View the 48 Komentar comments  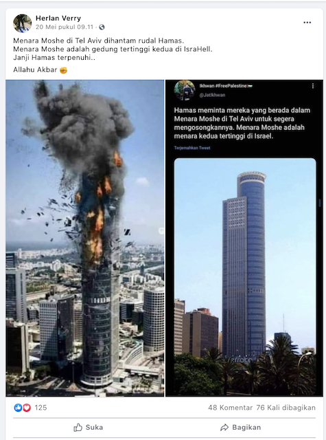point(230,408)
